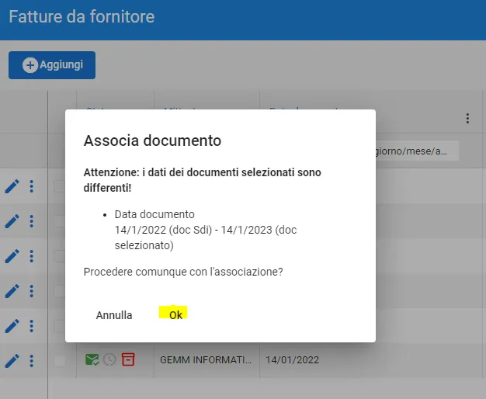Click the Associa documento dialog title
Screen dimensions: 486x399
152,141
